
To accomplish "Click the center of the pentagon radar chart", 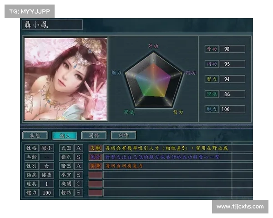I will click(x=154, y=80).
